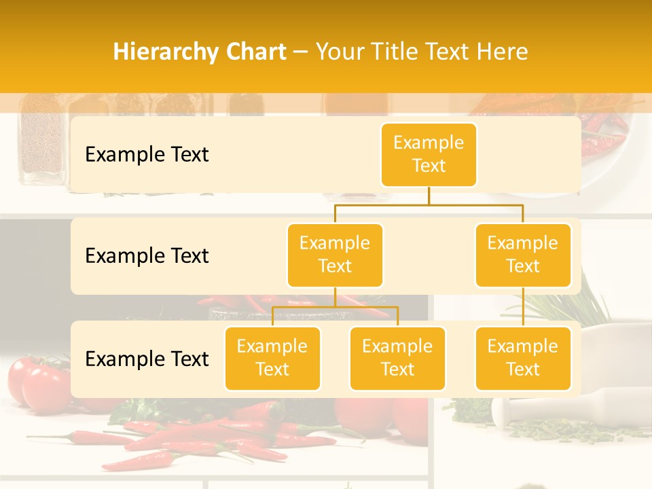Click the bold "Hierarchy Chart" title text
Viewport: 652px width, 489px height.
(200, 52)
